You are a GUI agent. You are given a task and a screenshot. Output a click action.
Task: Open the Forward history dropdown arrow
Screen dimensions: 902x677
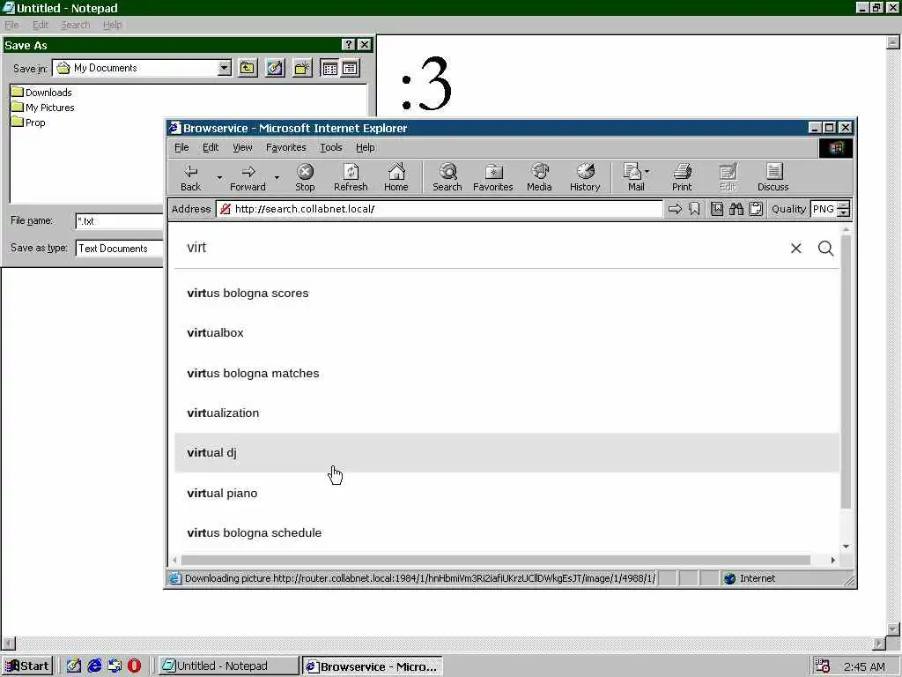[x=277, y=177]
